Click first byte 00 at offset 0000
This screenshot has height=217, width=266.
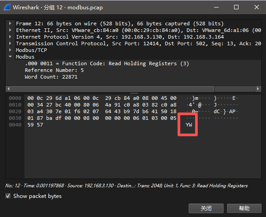coord(30,98)
